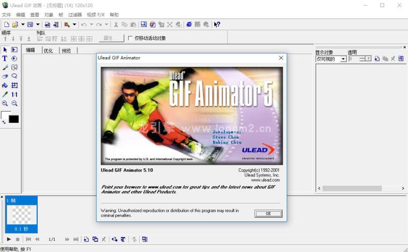Click the Add video icon in the toolbar
The height and width of the screenshot is (252, 408).
click(56, 24)
